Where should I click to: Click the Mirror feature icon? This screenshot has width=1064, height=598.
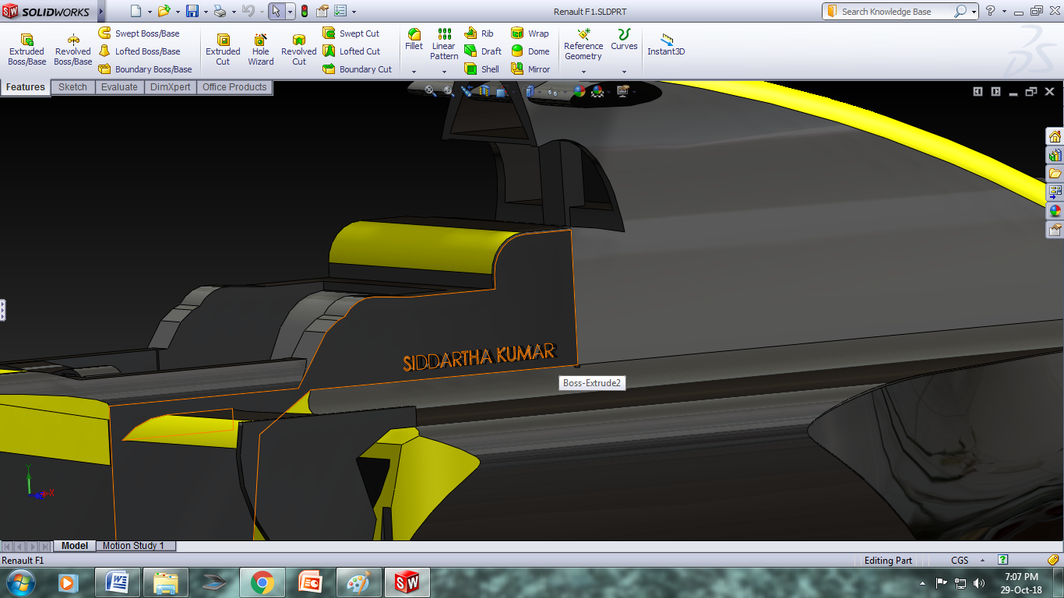pos(530,69)
